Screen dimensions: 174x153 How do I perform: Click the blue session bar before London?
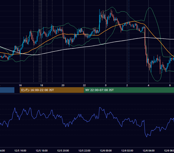(7, 90)
